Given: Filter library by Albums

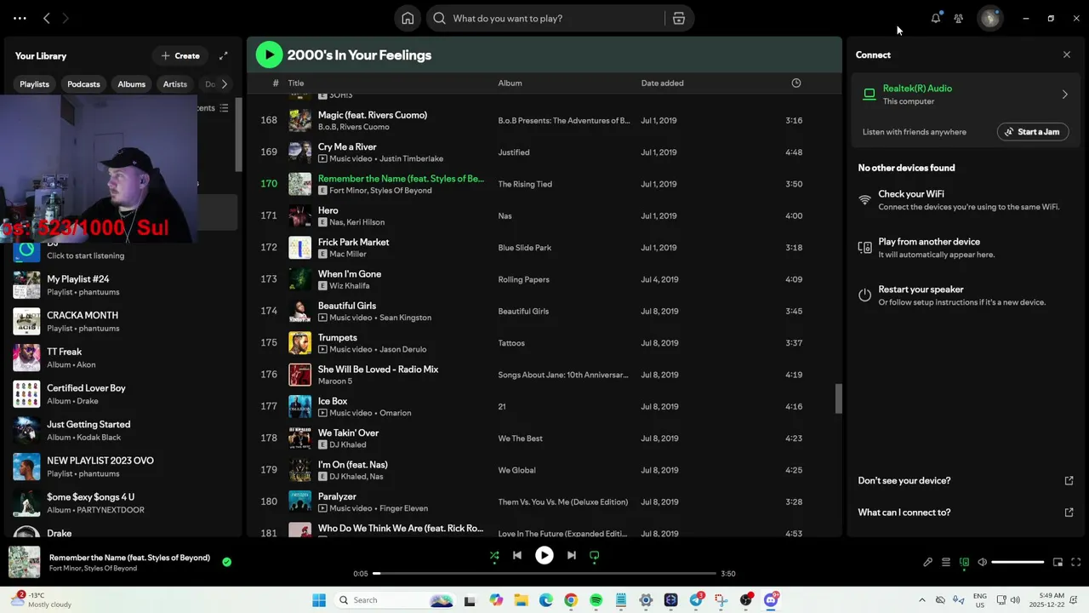Looking at the screenshot, I should (x=131, y=84).
